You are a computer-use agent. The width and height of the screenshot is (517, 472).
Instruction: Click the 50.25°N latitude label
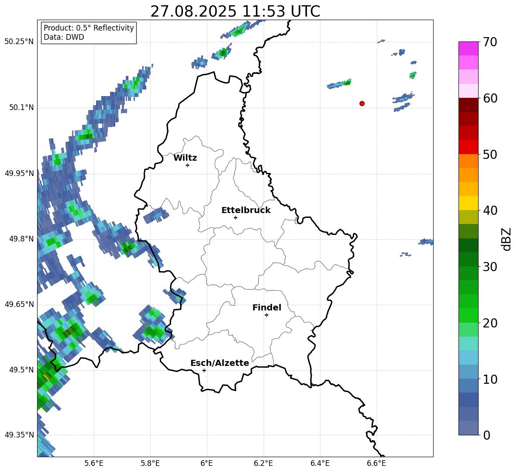pos(19,42)
